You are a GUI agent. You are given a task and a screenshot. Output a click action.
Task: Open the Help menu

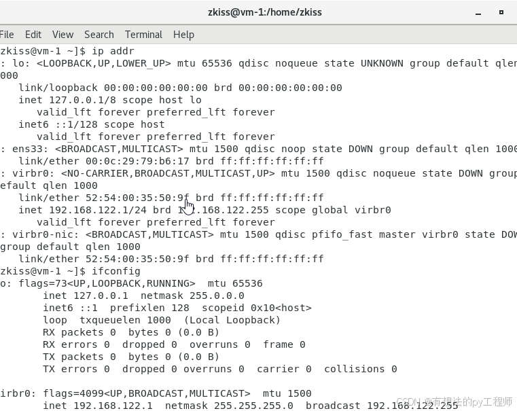(183, 35)
